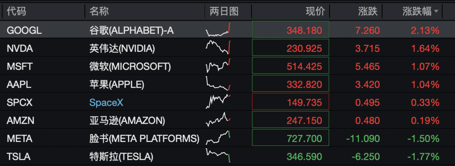Image resolution: width=455 pixels, height=166 pixels.
Task: Open the NVDA two-day sparkline chart
Action: [x=218, y=48]
